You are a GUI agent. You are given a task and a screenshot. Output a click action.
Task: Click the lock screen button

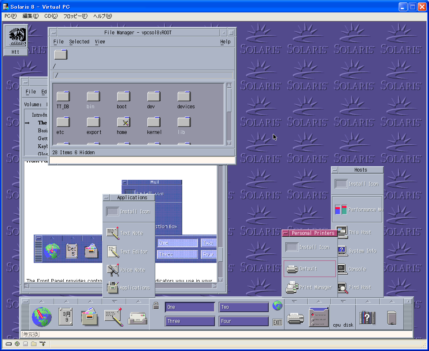pyautogui.click(x=156, y=306)
